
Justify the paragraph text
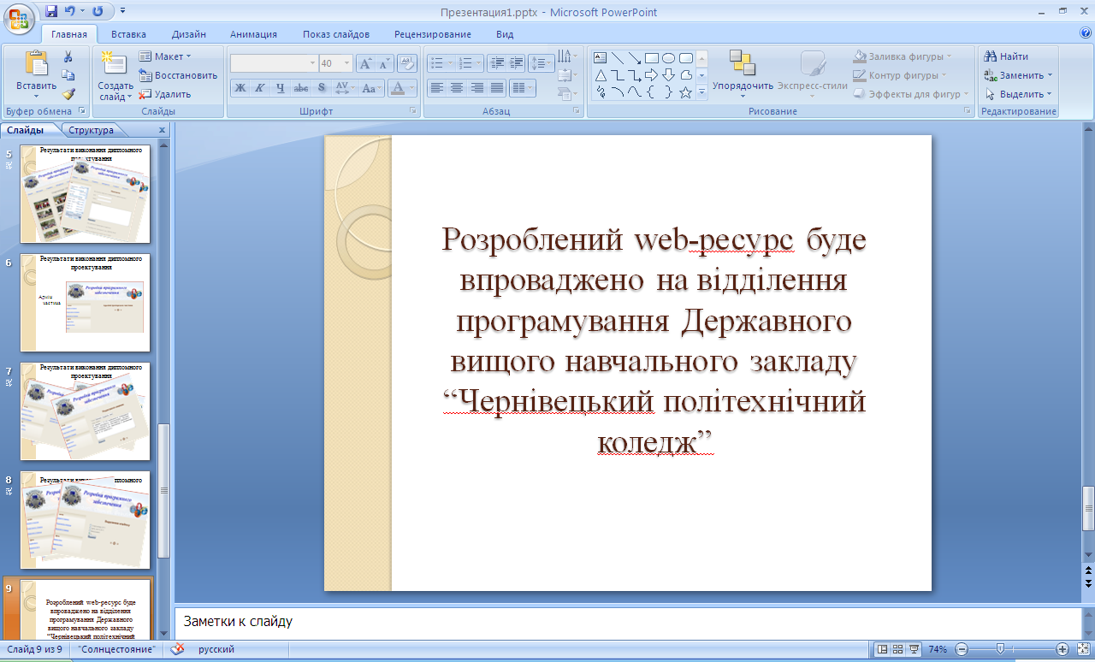(x=496, y=87)
